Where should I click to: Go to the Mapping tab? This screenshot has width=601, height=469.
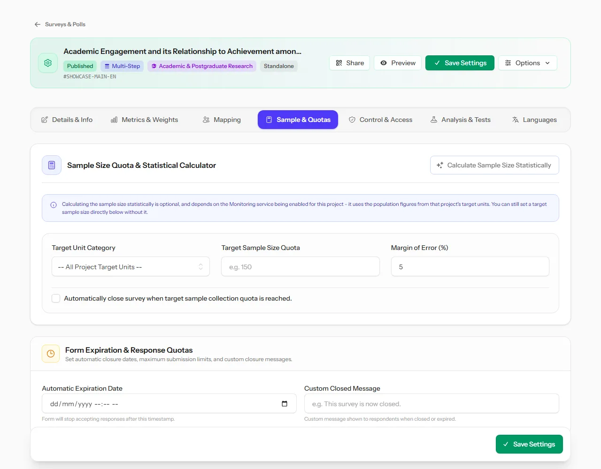(222, 120)
